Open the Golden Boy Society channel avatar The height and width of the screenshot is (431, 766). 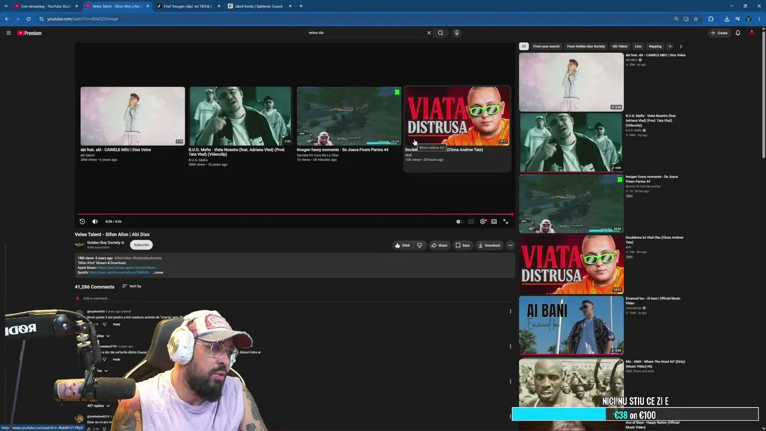point(80,245)
